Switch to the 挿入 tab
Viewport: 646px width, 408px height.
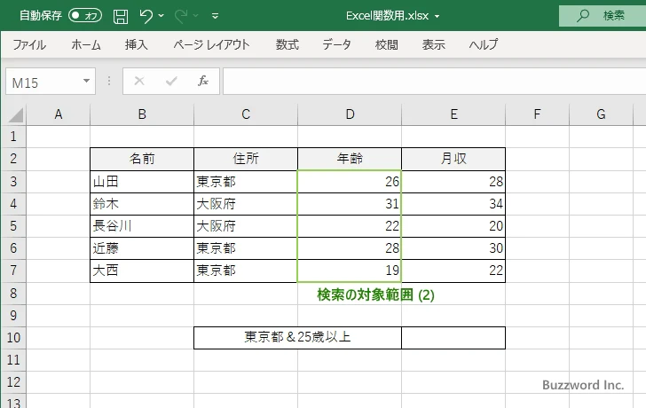coord(137,44)
